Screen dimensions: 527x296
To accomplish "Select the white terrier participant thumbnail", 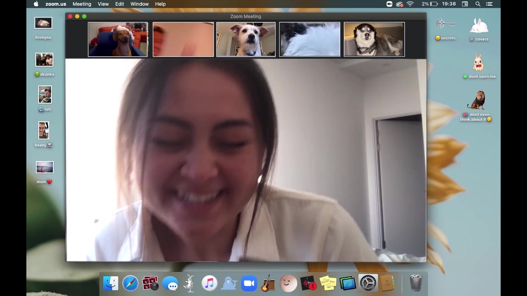I will tap(246, 39).
